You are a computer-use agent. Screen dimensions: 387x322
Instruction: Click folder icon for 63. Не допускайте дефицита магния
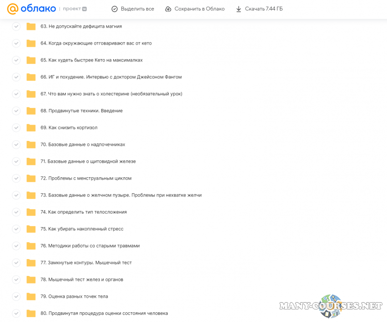click(31, 26)
